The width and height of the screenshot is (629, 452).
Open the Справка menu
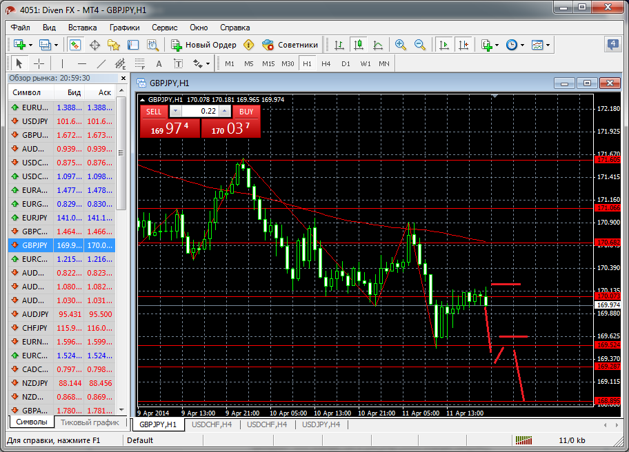pyautogui.click(x=234, y=28)
